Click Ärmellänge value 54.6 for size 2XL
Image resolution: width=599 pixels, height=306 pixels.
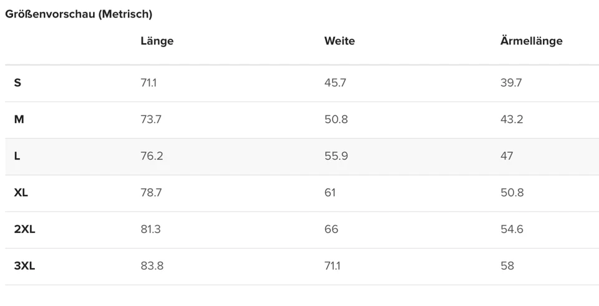tap(512, 229)
